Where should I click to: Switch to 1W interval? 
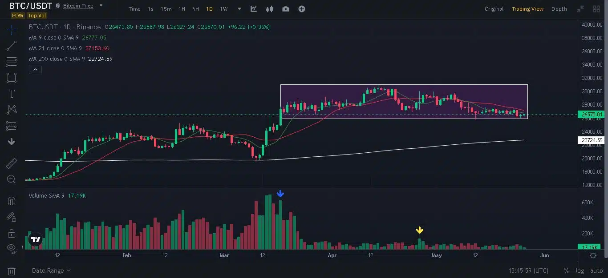[x=224, y=9]
